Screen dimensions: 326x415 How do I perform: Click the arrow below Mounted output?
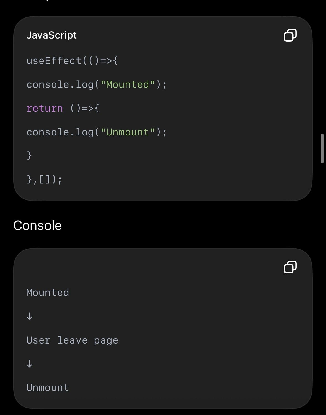pyautogui.click(x=29, y=316)
